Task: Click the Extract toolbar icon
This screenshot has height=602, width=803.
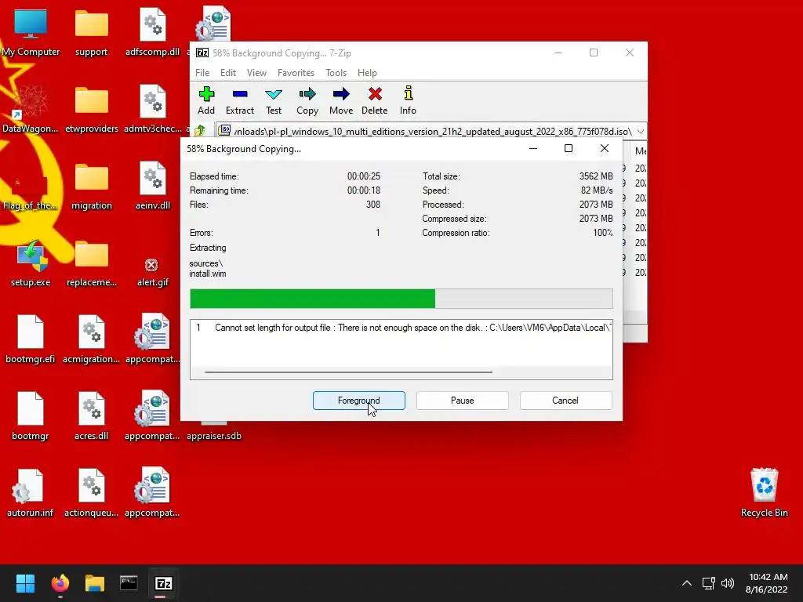Action: tap(240, 100)
